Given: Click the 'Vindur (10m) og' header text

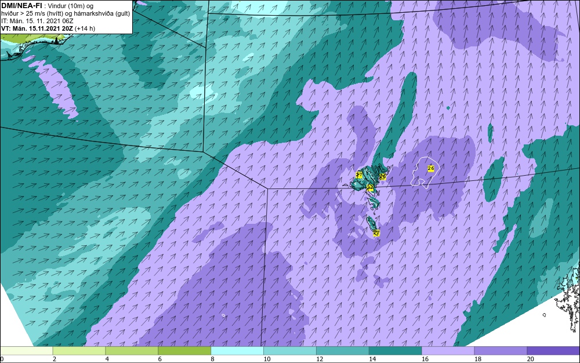Looking at the screenshot, I should [x=71, y=6].
